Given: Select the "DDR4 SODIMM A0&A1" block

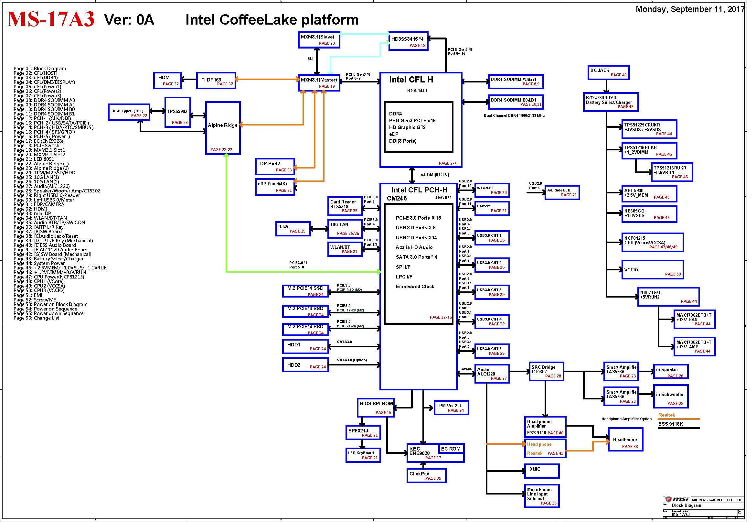Looking at the screenshot, I should [516, 82].
